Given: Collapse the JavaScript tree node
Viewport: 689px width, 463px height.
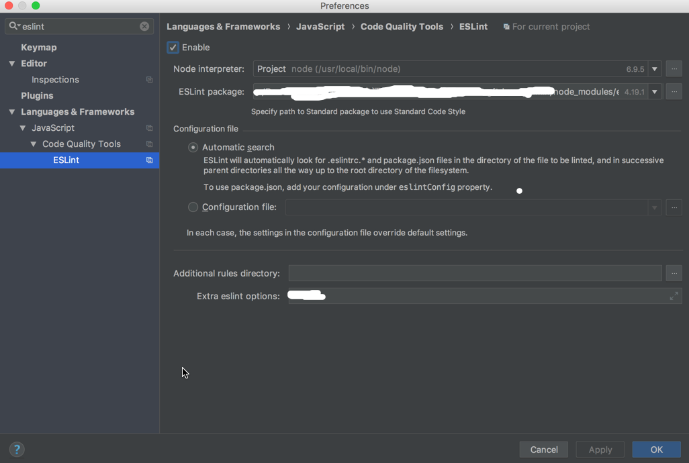Looking at the screenshot, I should [23, 128].
